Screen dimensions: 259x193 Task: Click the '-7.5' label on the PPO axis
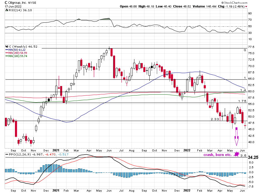click(x=251, y=187)
